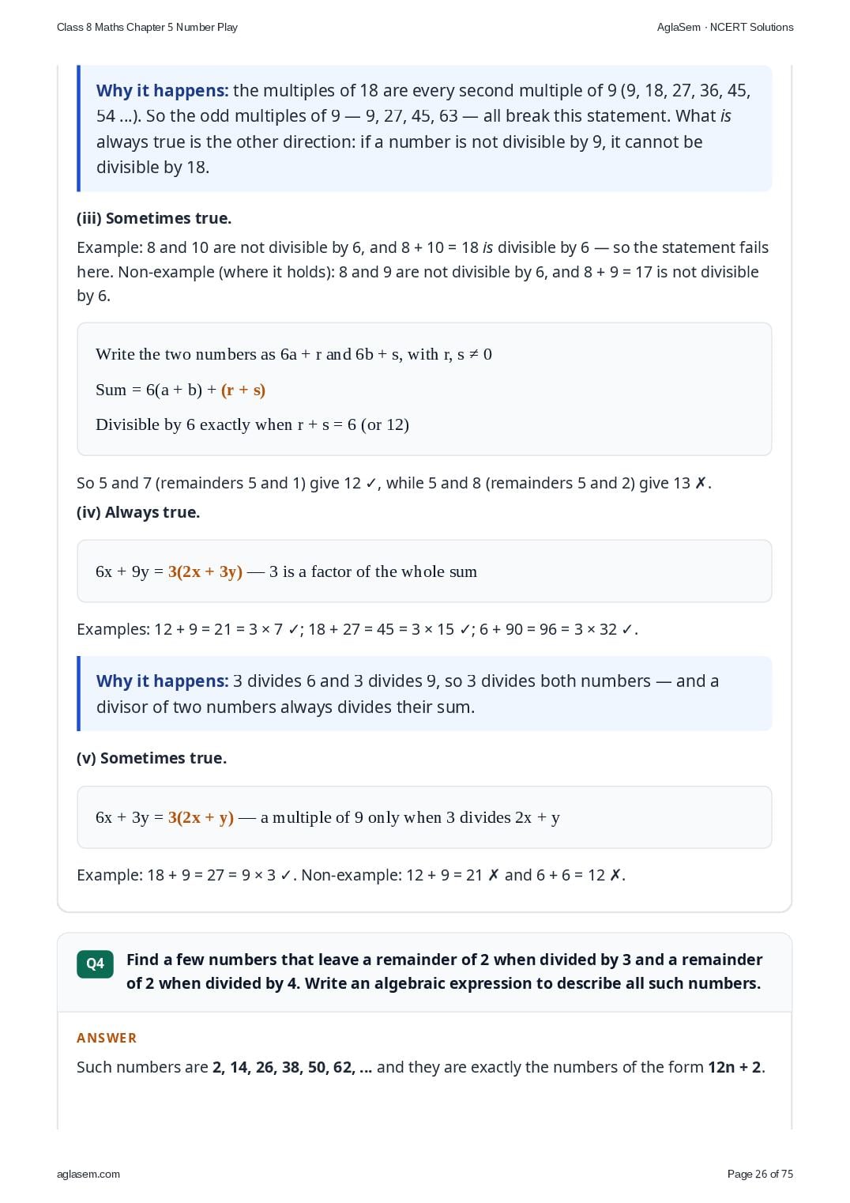Click the Page 26 of 75 indicator
Screen dimensions: 850x1203
coord(760,1174)
